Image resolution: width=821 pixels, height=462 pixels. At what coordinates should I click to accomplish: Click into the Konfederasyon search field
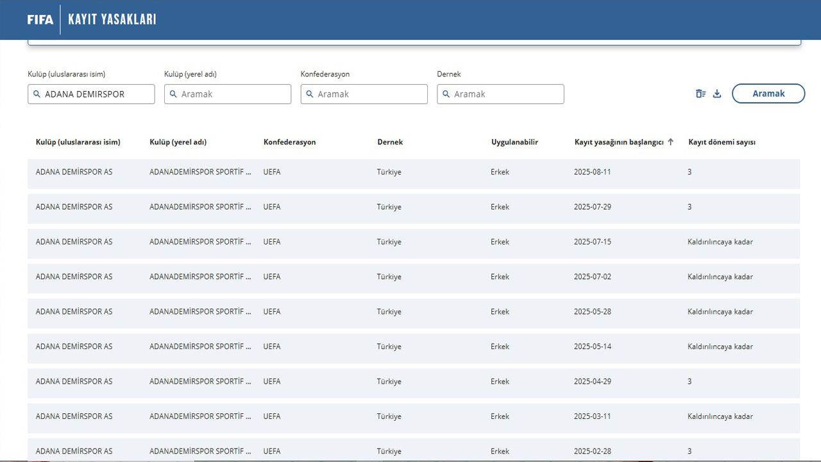click(369, 94)
